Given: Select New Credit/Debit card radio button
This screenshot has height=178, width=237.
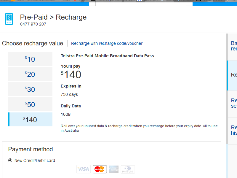Looking at the screenshot, I should pyautogui.click(x=10, y=160).
